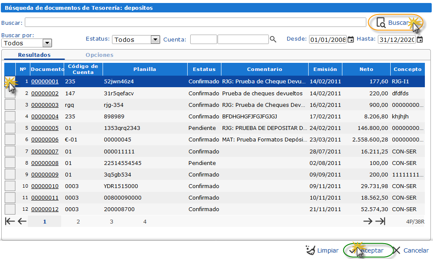Screen dimensions: 433x259
Task: Tick the checkbox for document 00000008
Action: tap(10, 163)
